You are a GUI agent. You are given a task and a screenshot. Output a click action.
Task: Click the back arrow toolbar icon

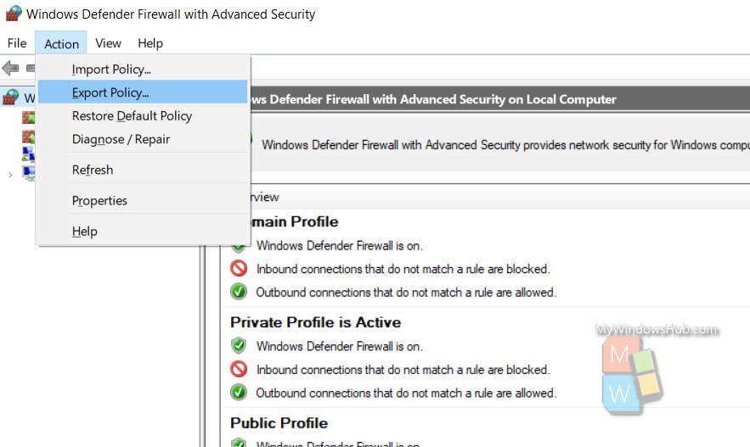pos(10,69)
